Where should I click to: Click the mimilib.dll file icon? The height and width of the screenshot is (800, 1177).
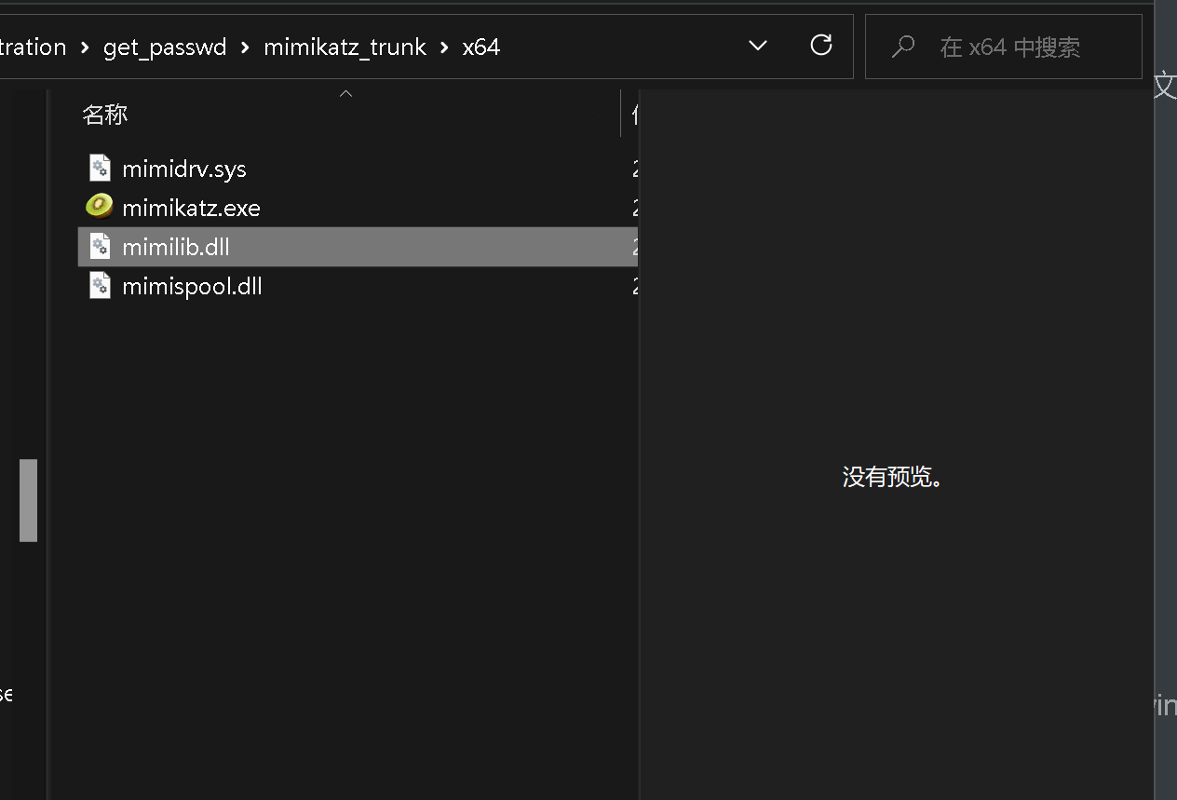(x=100, y=247)
